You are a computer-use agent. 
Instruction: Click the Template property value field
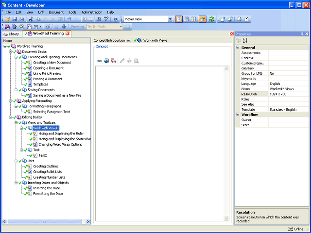(x=289, y=110)
